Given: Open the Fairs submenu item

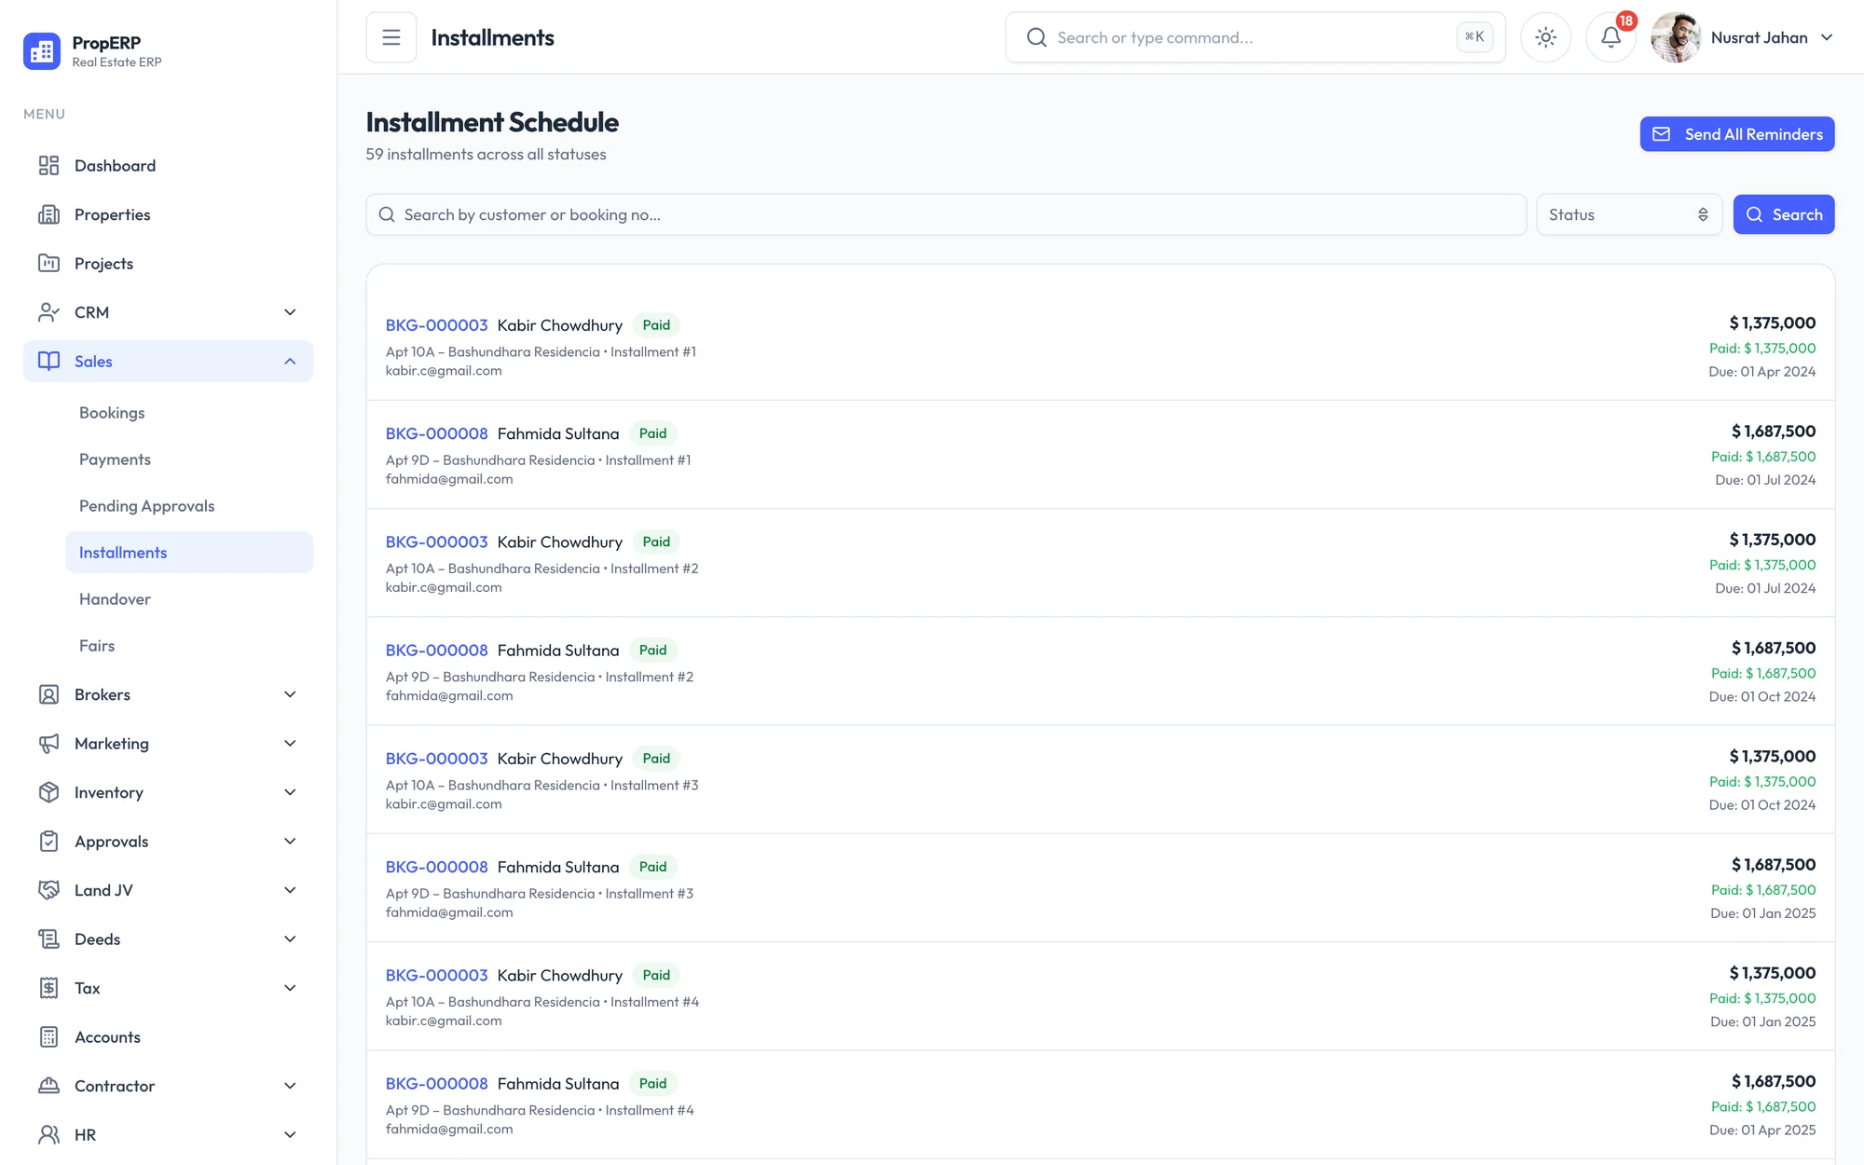Looking at the screenshot, I should [189, 646].
